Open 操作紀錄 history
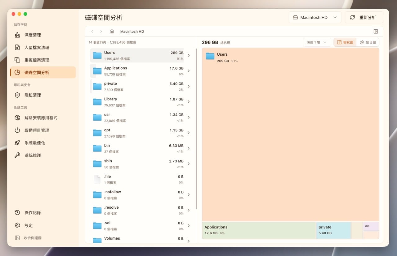Viewport: 397px width, 256px height. tap(43, 213)
